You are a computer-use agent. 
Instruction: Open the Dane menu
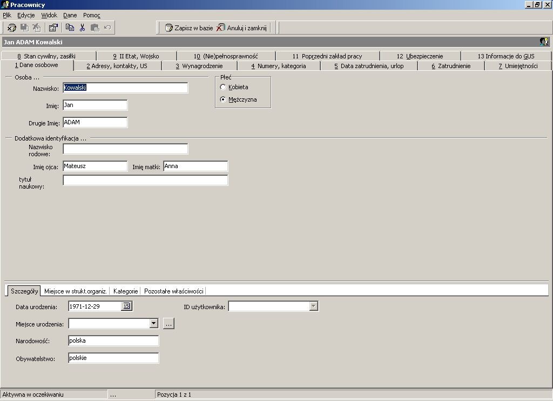click(70, 15)
